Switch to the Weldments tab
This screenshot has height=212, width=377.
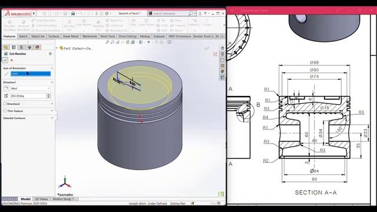pos(90,37)
